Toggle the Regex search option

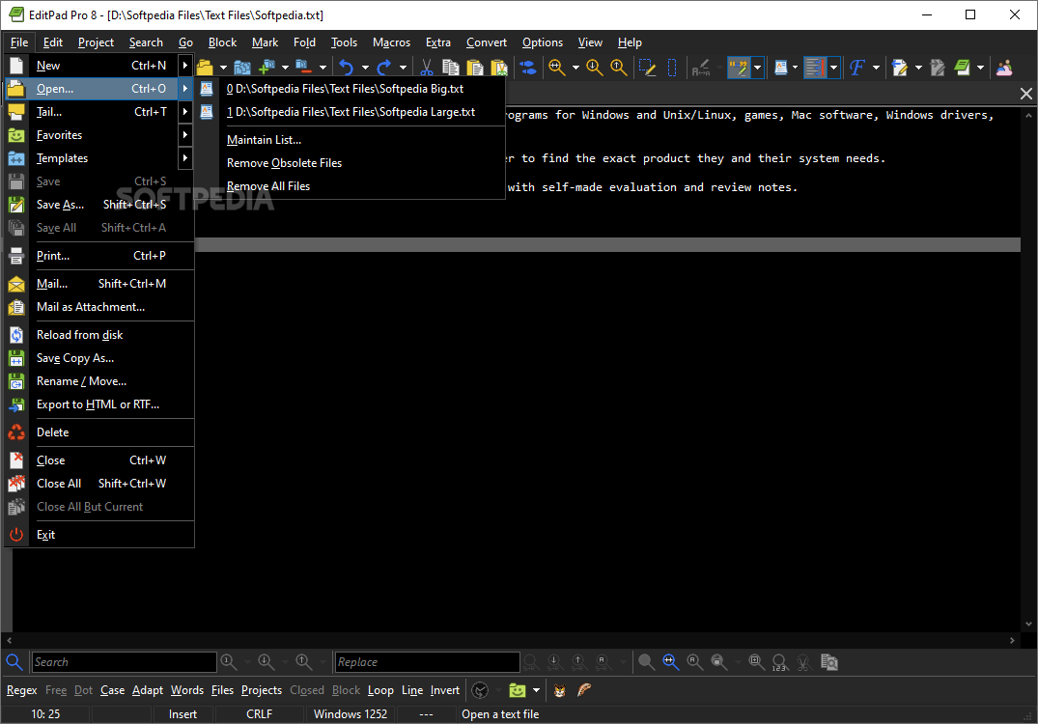click(x=22, y=690)
